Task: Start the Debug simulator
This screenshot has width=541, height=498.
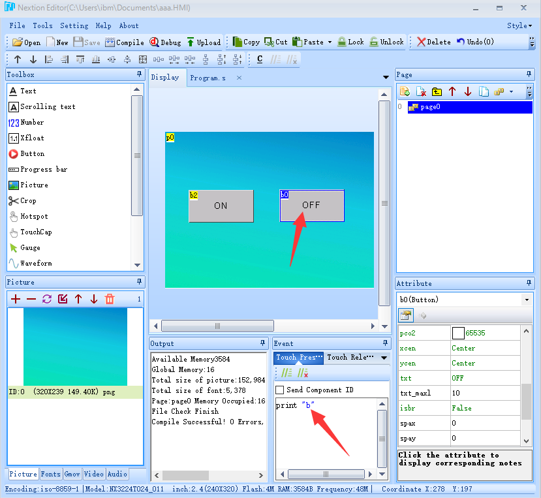Action: coord(165,42)
